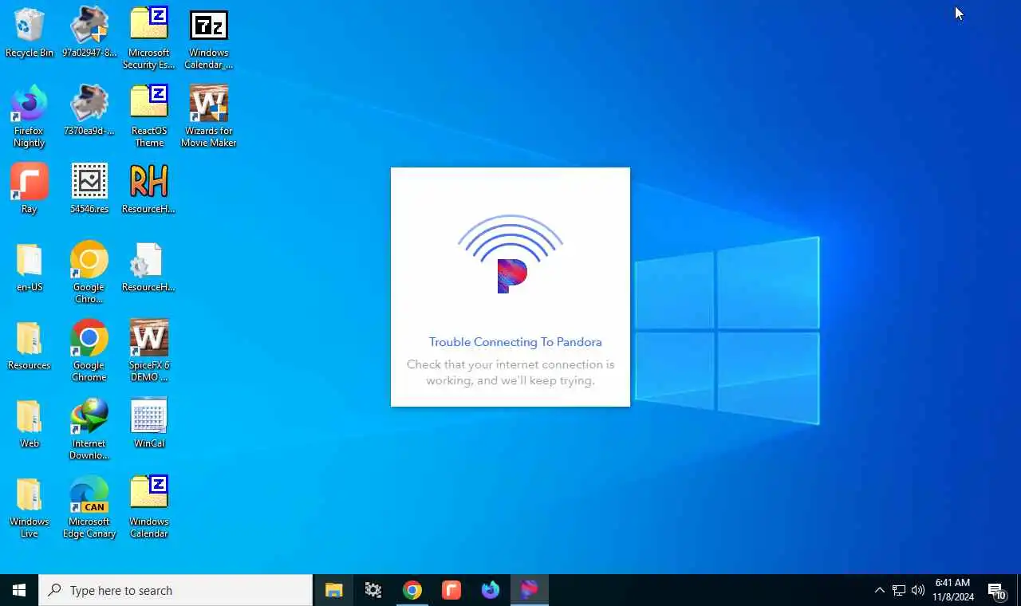The image size is (1021, 606).
Task: Select the Web folder on desktop
Action: pos(30,423)
